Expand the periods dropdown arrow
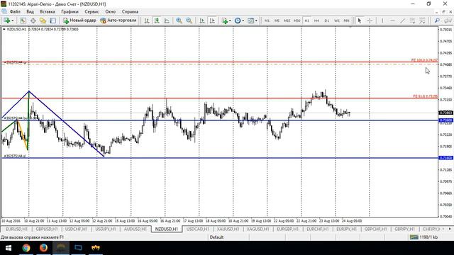Image resolution: width=454 pixels, height=255 pixels. 243,21
